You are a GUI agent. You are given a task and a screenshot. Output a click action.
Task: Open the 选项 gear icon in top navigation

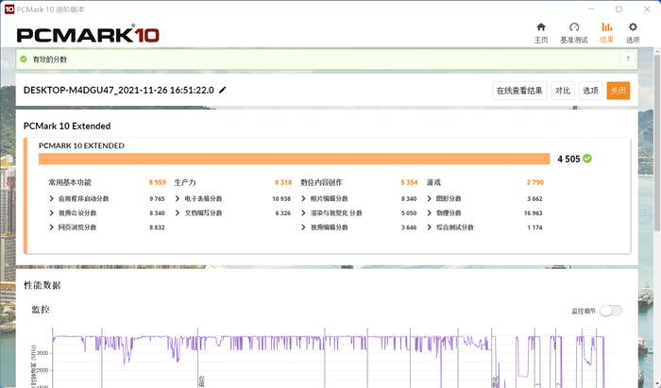[x=633, y=27]
